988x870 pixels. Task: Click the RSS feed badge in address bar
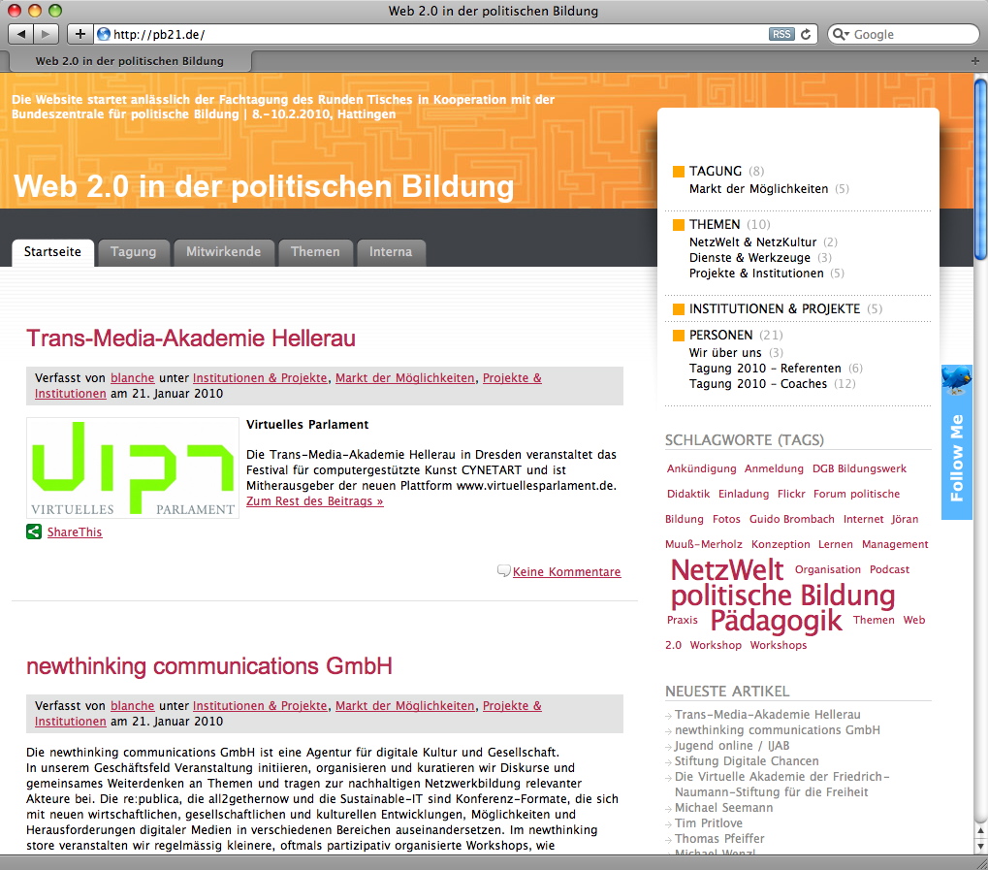tap(781, 34)
